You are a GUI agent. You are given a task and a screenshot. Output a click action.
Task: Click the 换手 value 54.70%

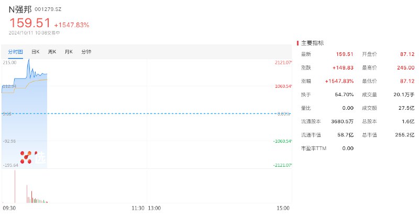point(344,95)
